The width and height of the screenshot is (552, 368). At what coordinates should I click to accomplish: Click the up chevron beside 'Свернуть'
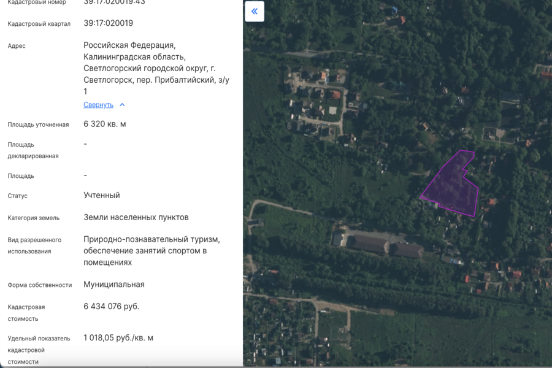tap(122, 105)
